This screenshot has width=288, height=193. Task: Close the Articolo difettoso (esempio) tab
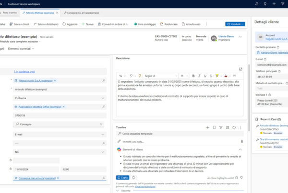coord(57,13)
